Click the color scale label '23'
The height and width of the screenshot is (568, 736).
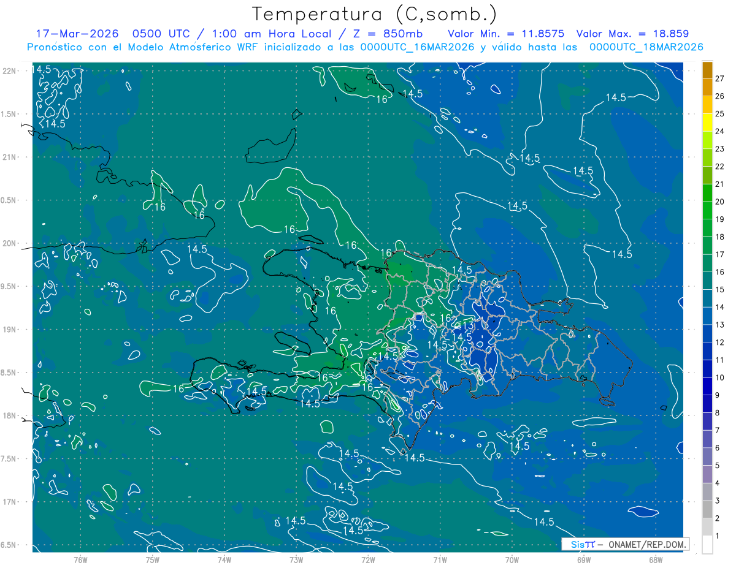[720, 149]
